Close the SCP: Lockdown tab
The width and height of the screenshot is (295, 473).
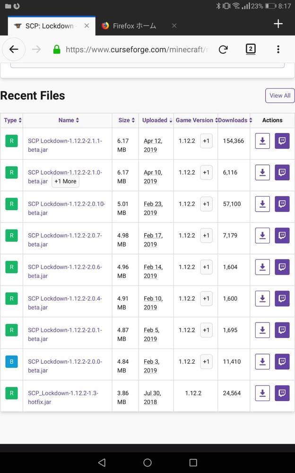coord(87,26)
